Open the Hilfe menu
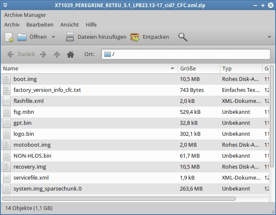Screen dimensions: 276x215 tap(91, 25)
